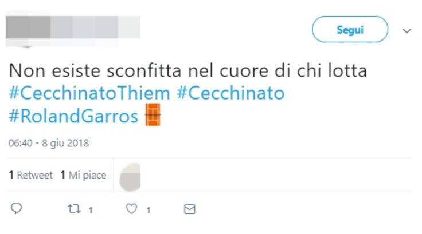
Task: Click the blurred author display name
Action: click(x=95, y=27)
